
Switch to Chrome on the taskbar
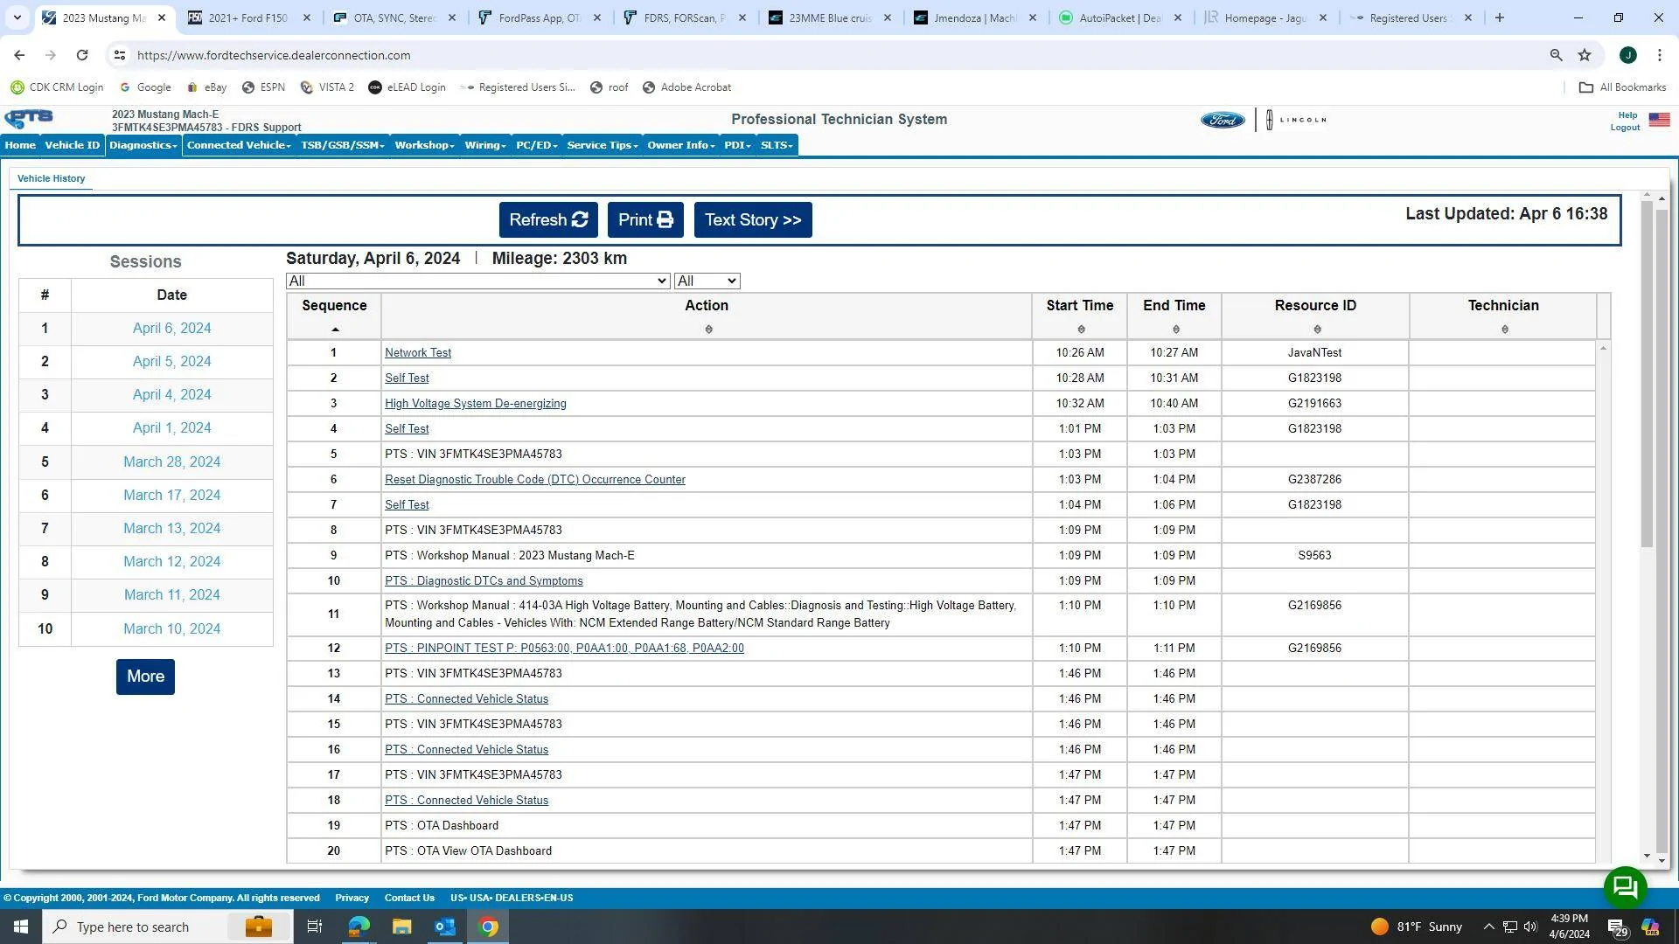point(489,927)
